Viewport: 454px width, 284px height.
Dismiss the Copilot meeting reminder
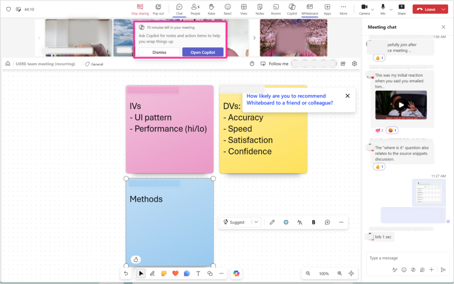click(159, 52)
